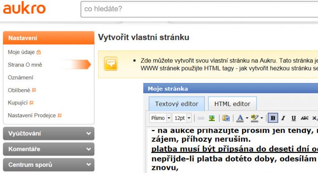Select the Textový editor tab

point(176,104)
